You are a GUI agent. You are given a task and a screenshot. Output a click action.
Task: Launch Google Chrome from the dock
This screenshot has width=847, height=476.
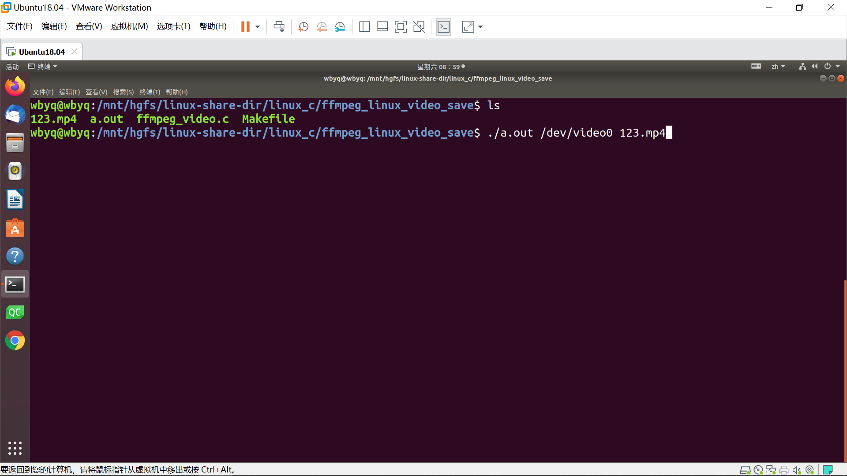[x=15, y=341]
